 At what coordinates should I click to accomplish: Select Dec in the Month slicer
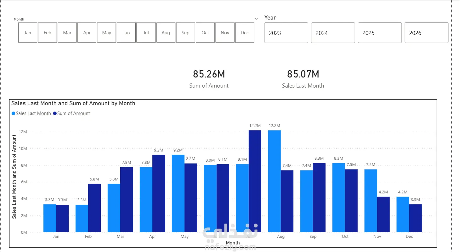coord(245,32)
